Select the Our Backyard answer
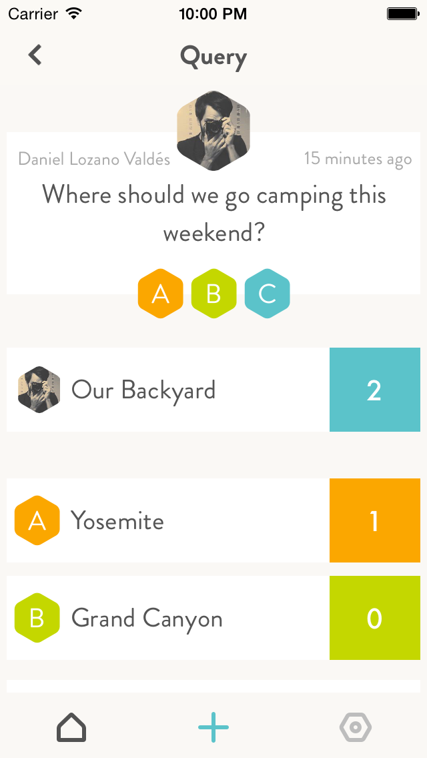Image resolution: width=427 pixels, height=758 pixels. pos(143,390)
